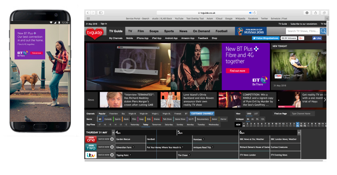Viewport: 337px width, 175px height.
Task: Click the Type Channel Name field
Action: pos(302,113)
